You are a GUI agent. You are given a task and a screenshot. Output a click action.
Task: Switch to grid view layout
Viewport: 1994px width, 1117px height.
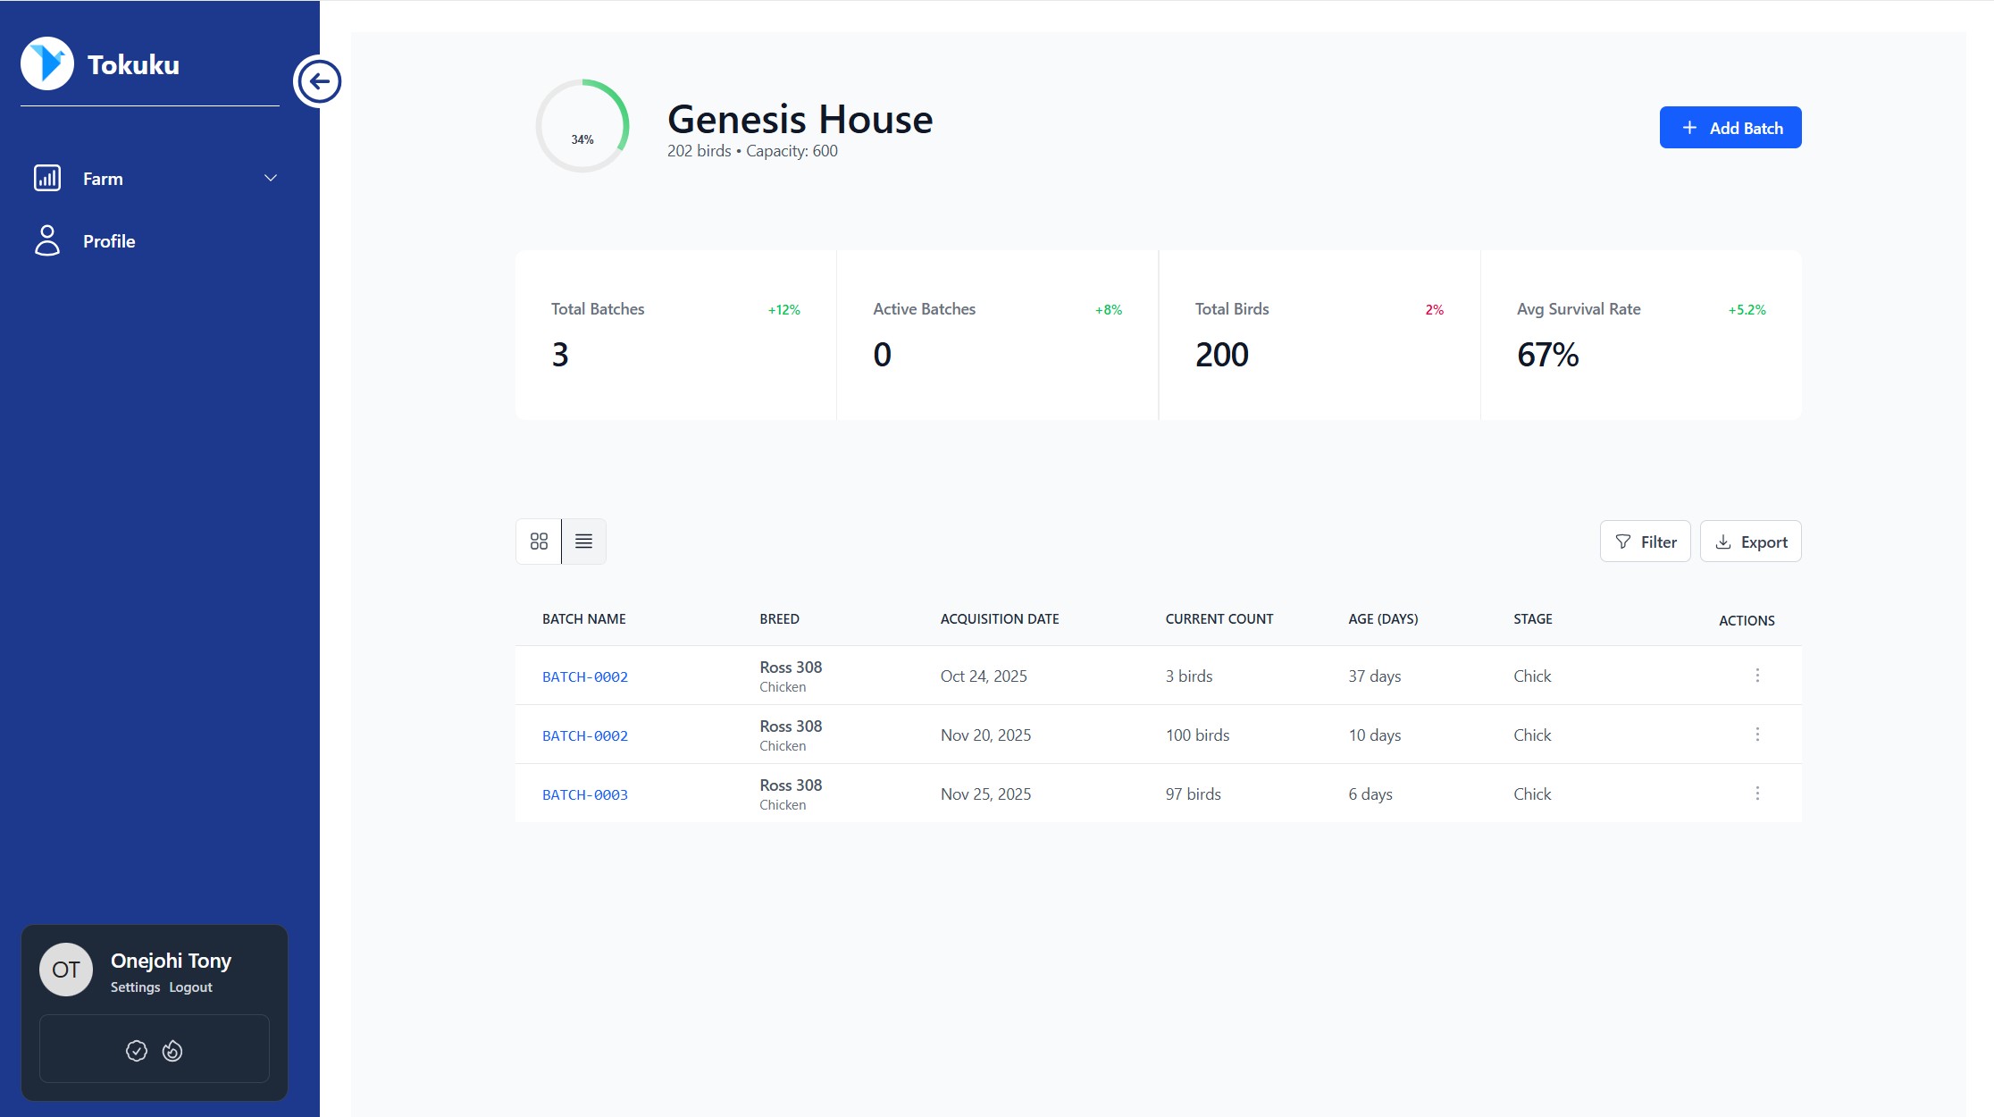pos(539,542)
